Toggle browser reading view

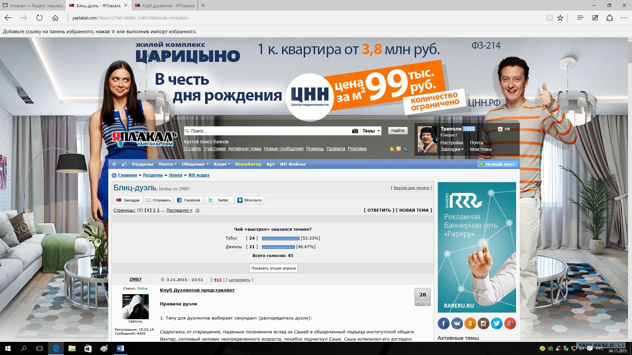coord(549,18)
